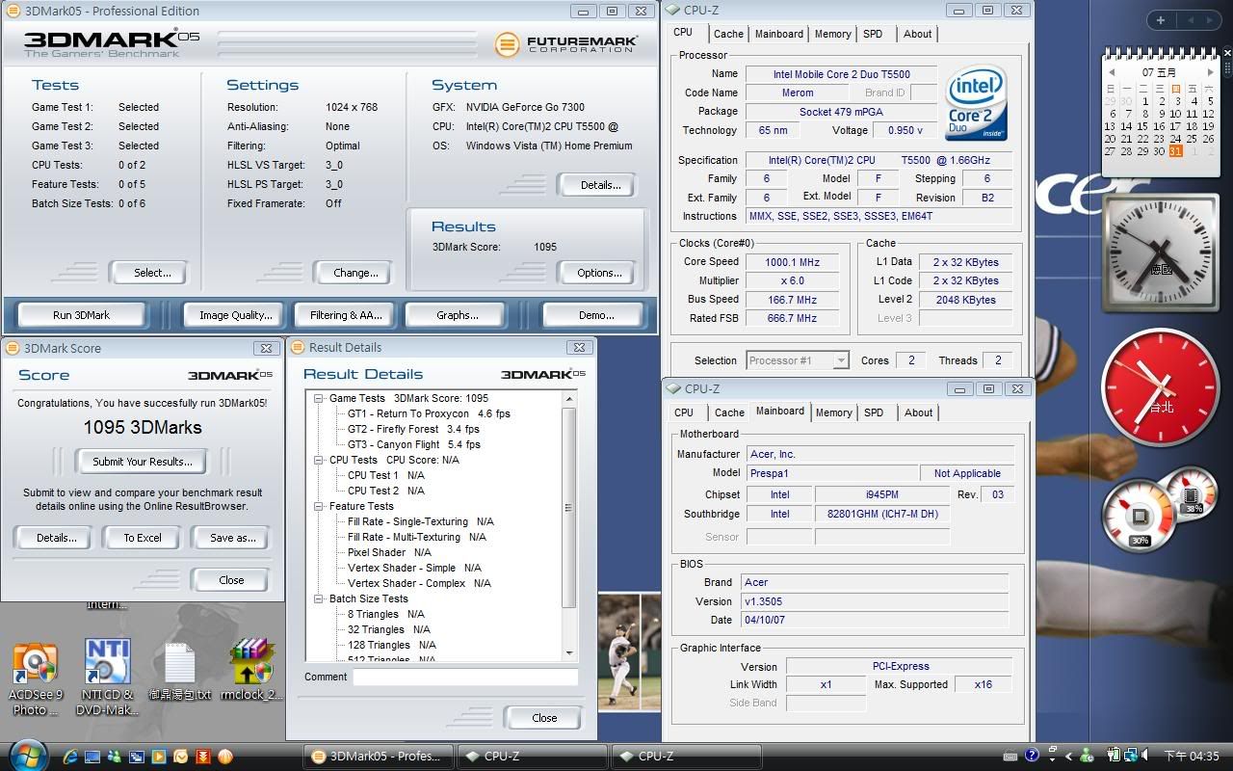Select Pixel Shader N/A row

pos(389,552)
